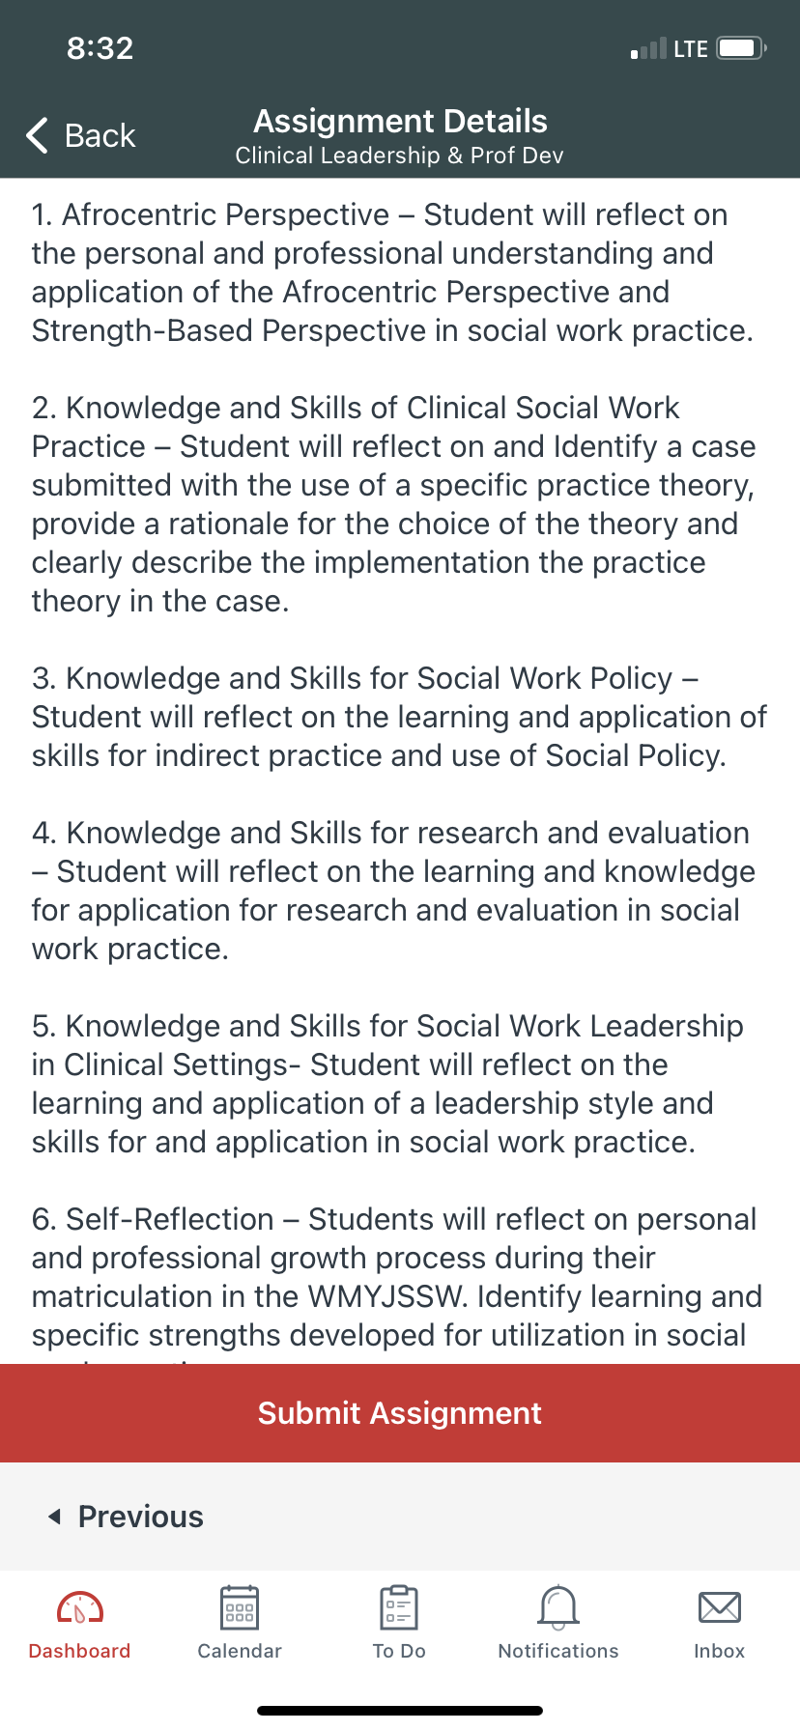
Task: Tap the battery status icon
Action: [742, 48]
